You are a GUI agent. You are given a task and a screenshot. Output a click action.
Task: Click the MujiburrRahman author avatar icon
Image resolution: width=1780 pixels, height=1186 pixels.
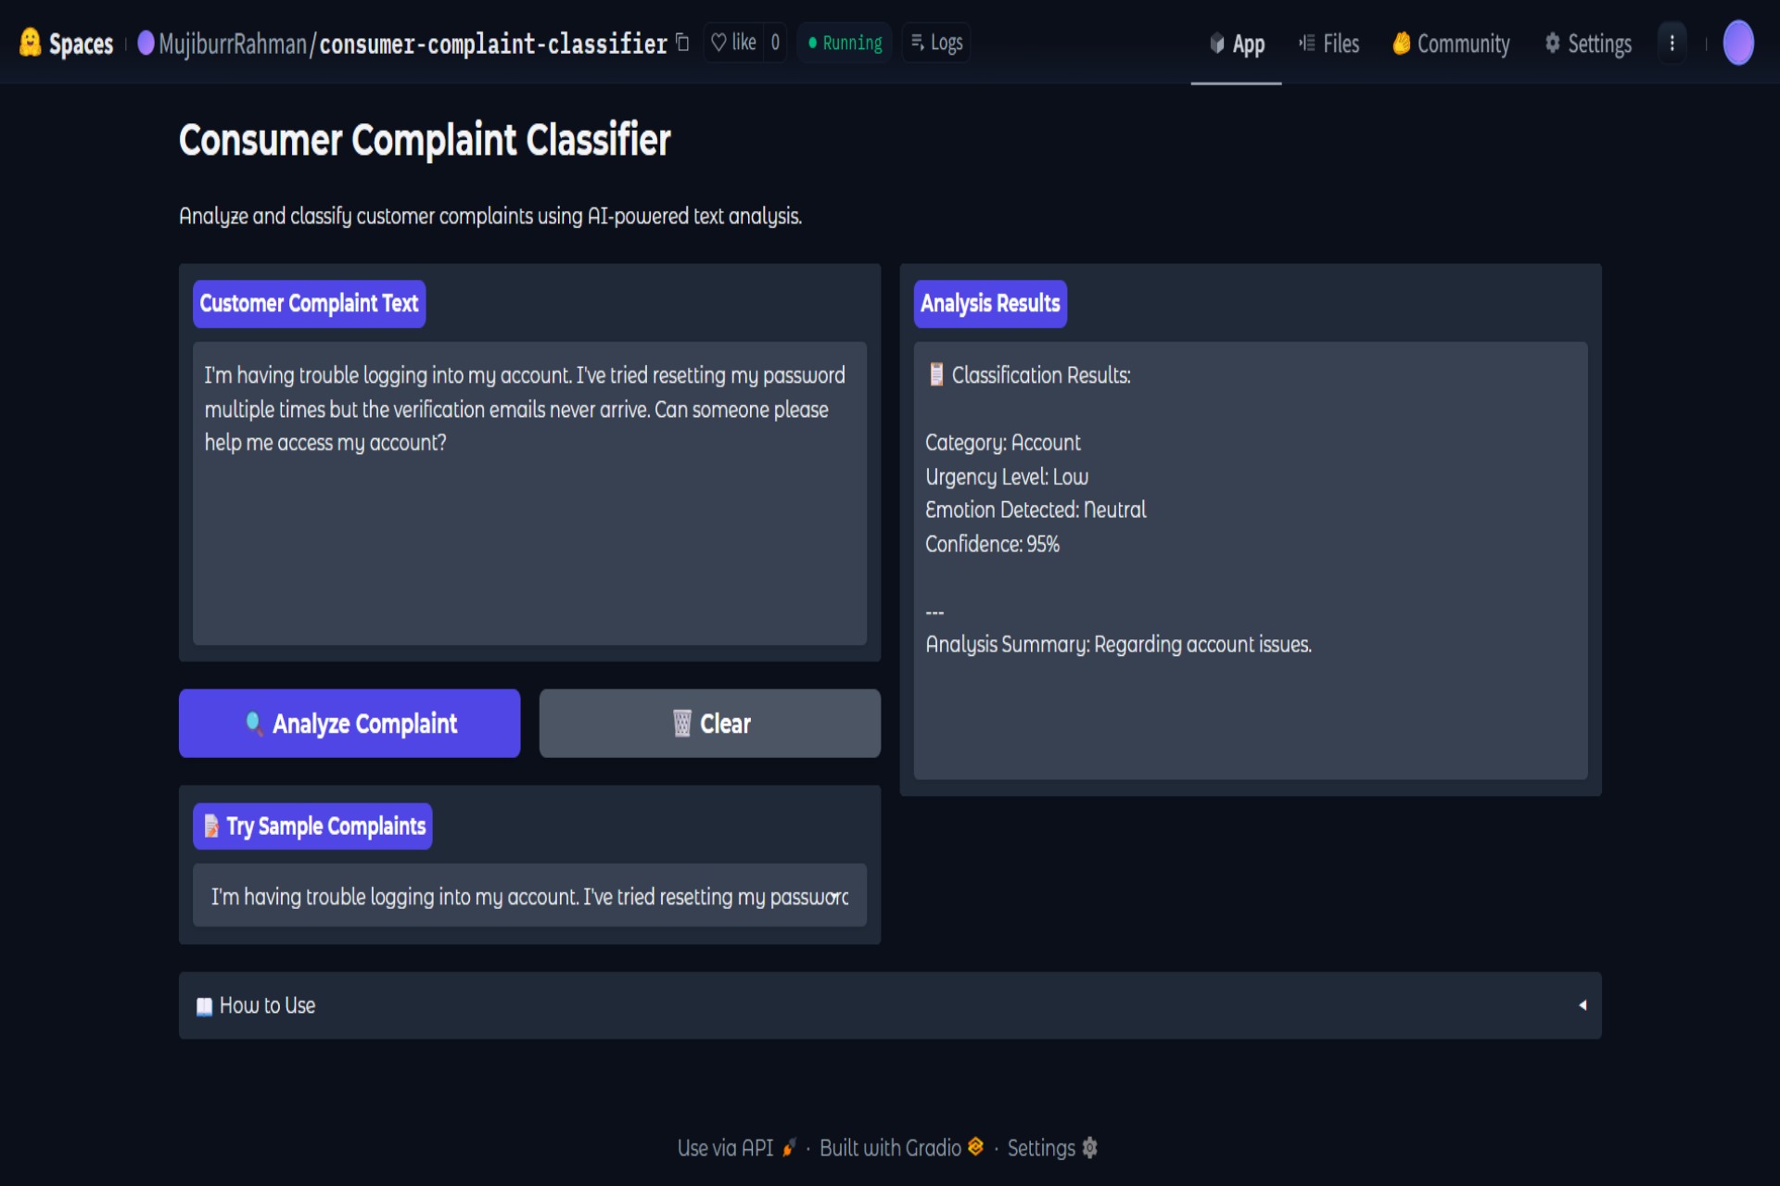pyautogui.click(x=146, y=43)
